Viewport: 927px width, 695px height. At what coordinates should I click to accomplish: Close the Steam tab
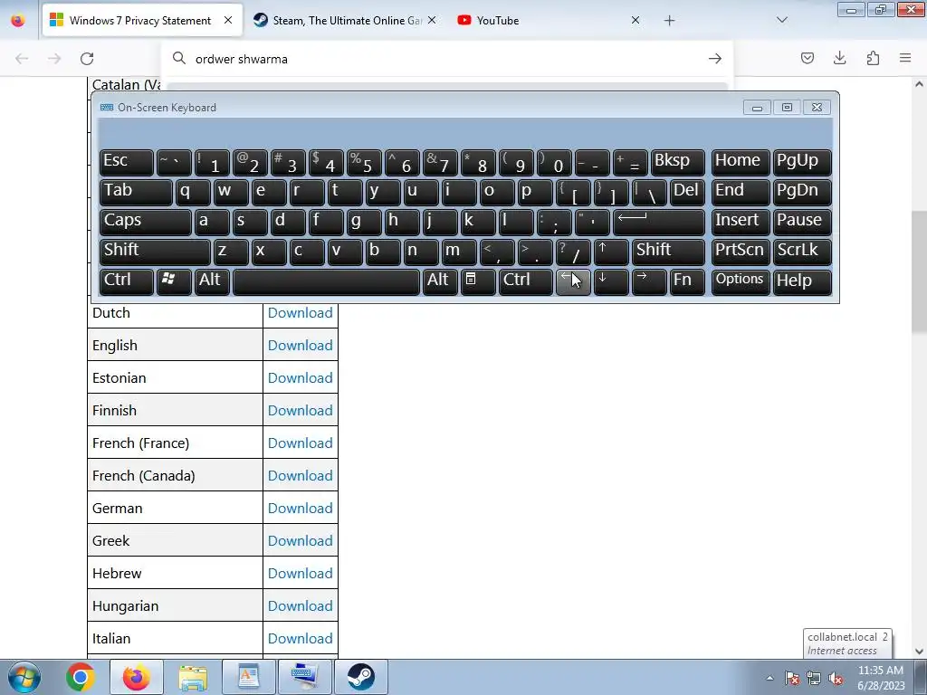tap(432, 20)
